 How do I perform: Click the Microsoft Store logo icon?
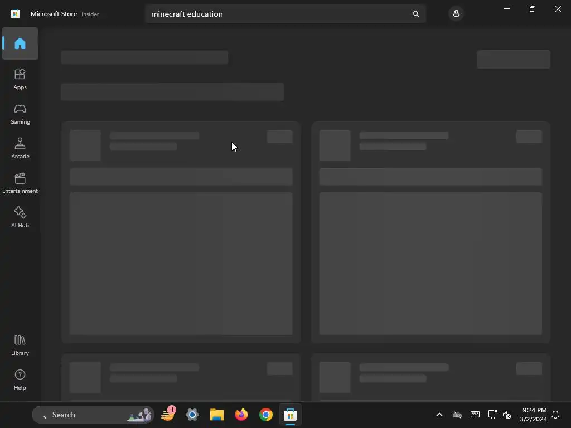15,14
